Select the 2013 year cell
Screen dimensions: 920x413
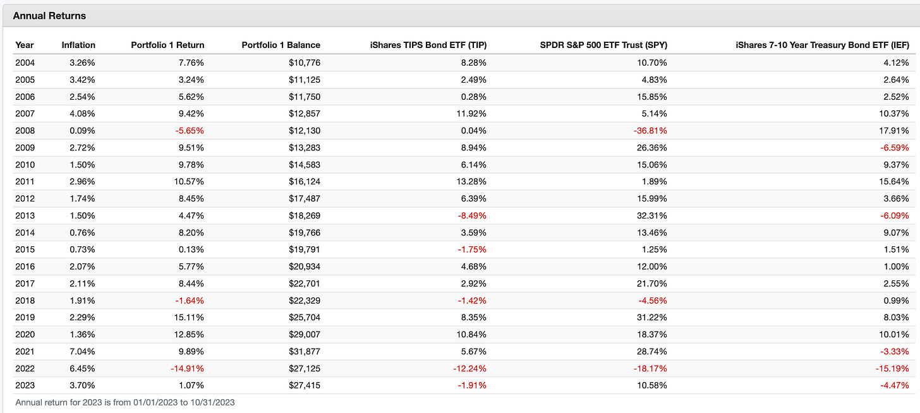(x=25, y=217)
